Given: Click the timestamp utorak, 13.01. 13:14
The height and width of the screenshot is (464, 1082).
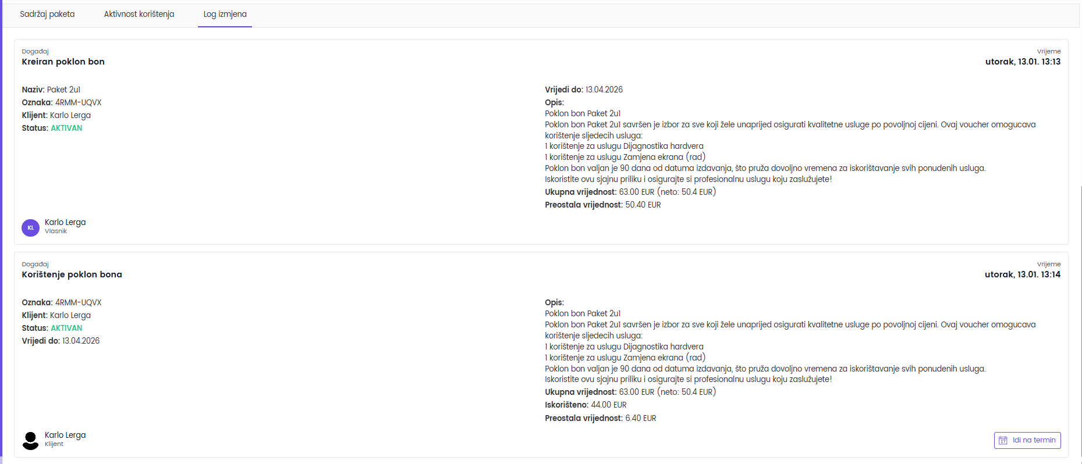Looking at the screenshot, I should coord(1023,274).
